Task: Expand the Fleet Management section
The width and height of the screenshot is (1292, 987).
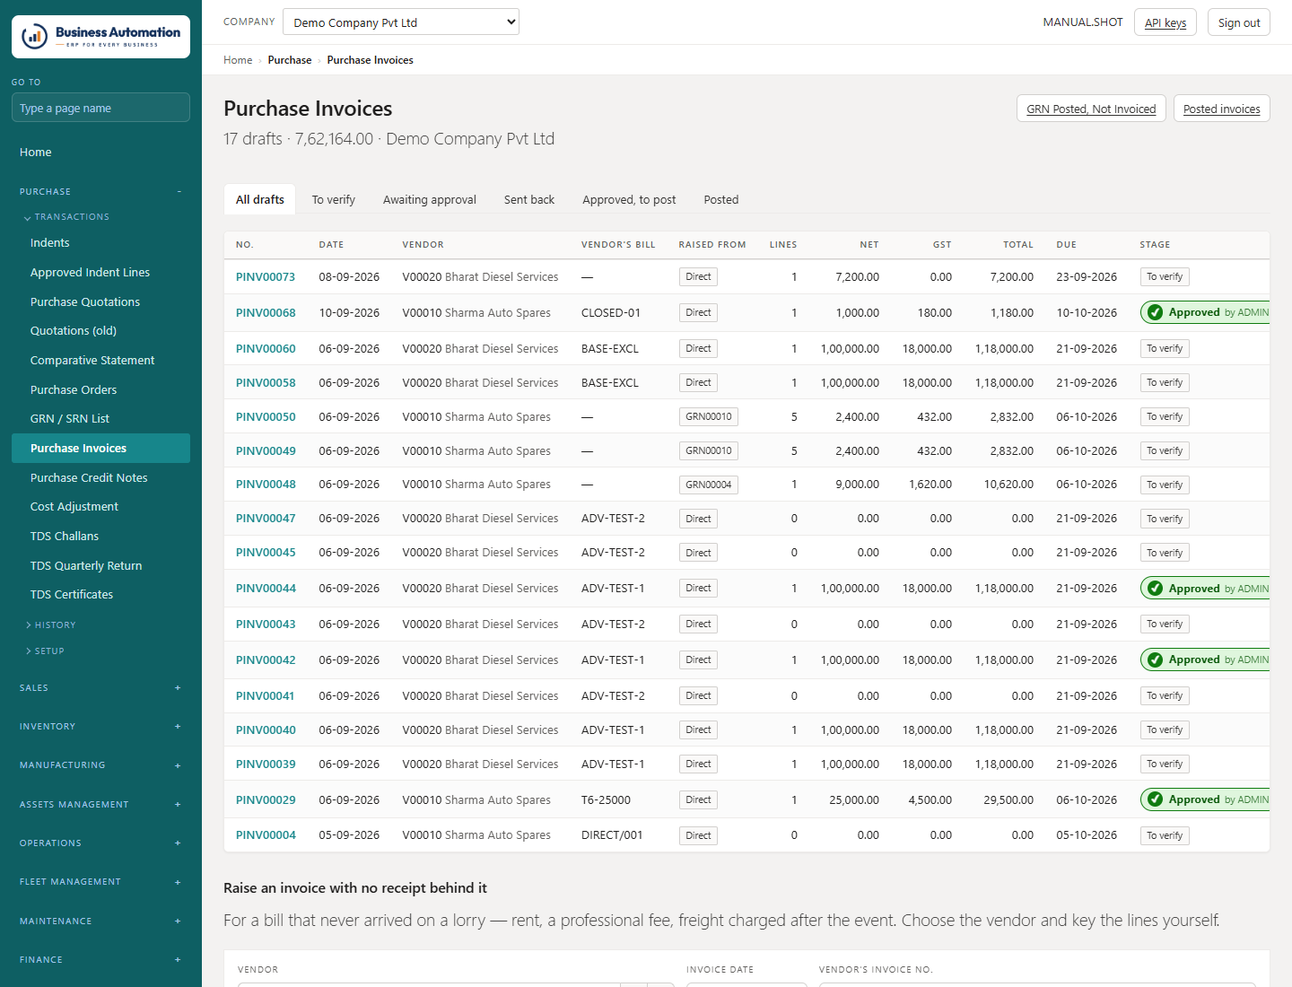Action: click(x=100, y=882)
